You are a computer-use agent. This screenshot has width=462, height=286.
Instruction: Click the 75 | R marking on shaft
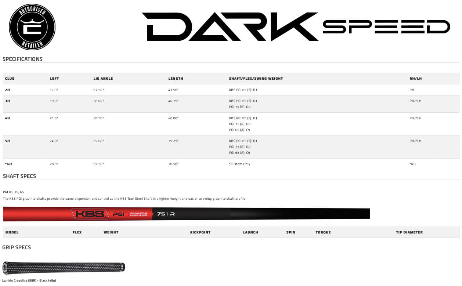(x=166, y=214)
